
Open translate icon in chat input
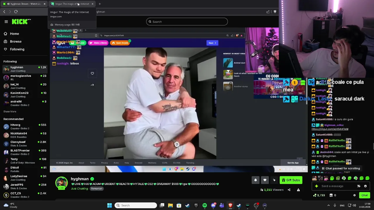pyautogui.click(x=359, y=186)
